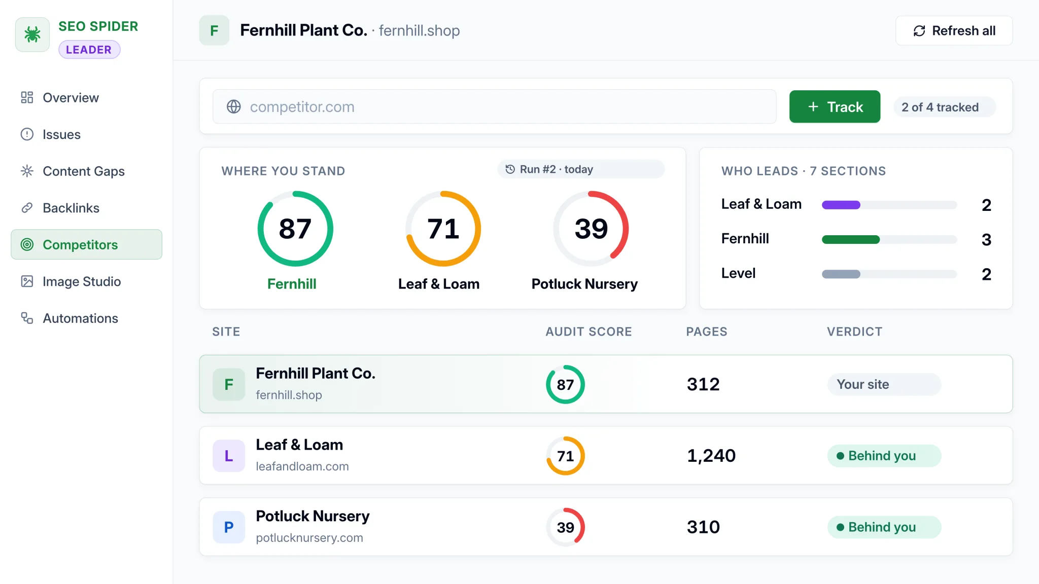Click the LEADER plan badge
Image resolution: width=1039 pixels, height=584 pixels.
pyautogui.click(x=89, y=50)
